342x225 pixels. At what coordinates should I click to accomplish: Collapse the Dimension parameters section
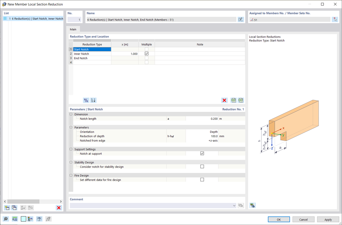coord(70,114)
